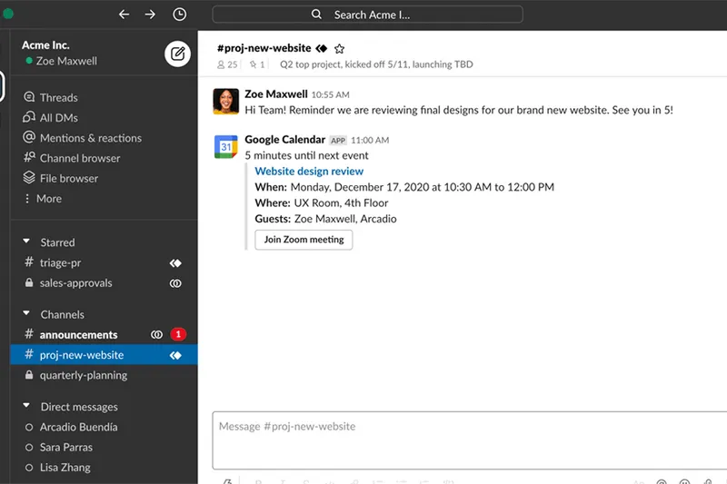
Task: Click the presence circle beside Lisa Zhang
Action: click(29, 468)
